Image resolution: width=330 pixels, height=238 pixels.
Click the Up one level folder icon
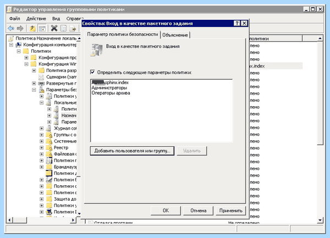pyautogui.click(x=32, y=28)
